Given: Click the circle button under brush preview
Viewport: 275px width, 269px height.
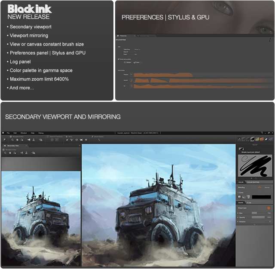Looking at the screenshot, I should click(x=256, y=178).
